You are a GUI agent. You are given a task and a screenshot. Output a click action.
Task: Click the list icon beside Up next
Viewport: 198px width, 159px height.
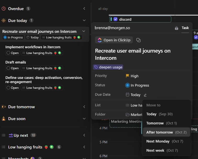coord(4,135)
